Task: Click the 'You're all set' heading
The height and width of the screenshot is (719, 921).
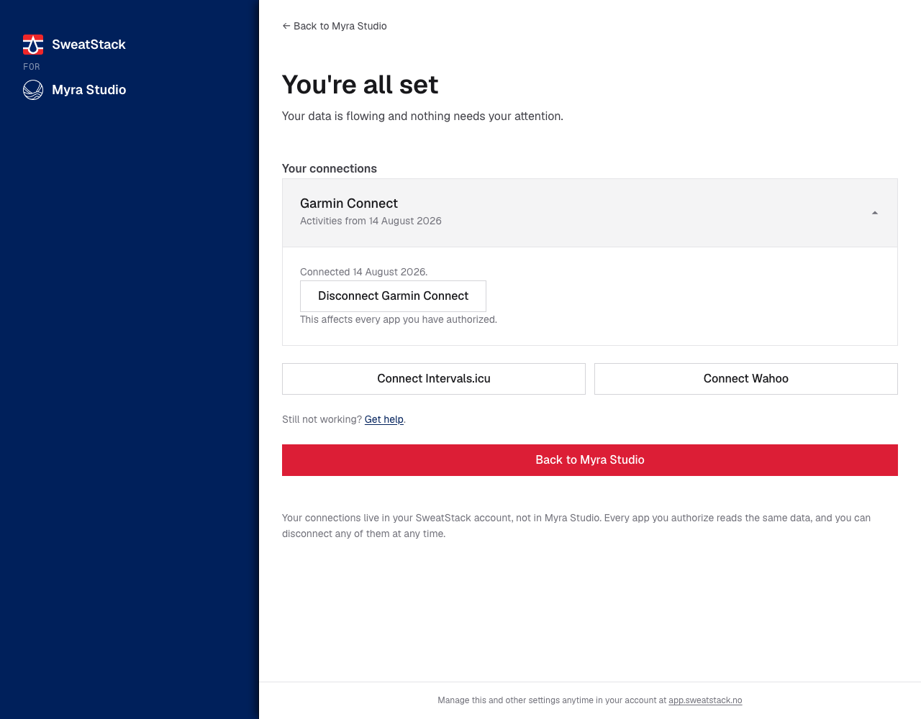Action: (x=360, y=85)
